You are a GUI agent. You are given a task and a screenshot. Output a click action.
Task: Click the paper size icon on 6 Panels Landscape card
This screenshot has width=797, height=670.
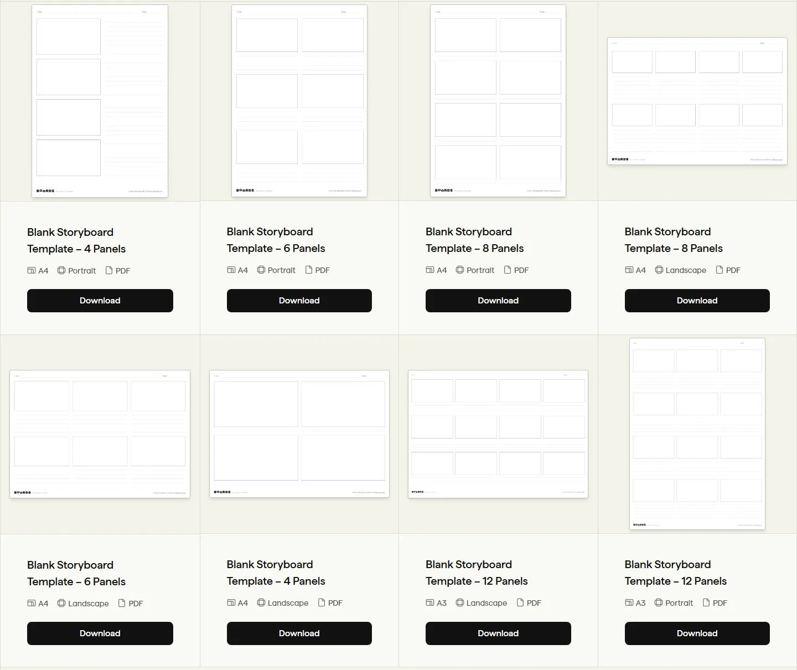coord(32,603)
